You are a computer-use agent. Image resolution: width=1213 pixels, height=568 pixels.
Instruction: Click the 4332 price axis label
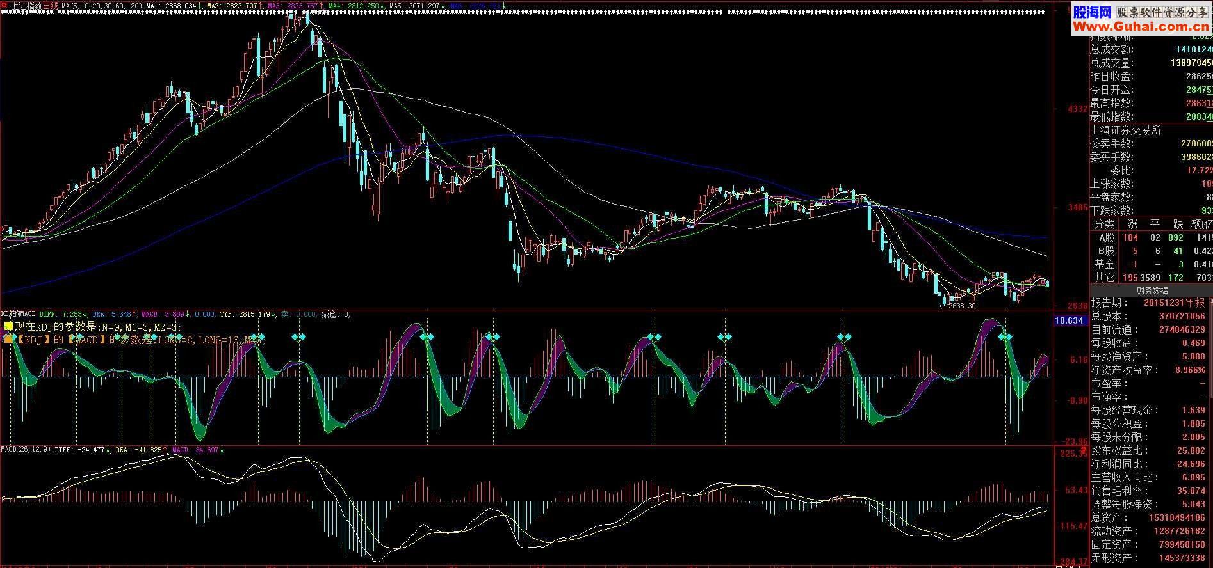click(x=1077, y=109)
